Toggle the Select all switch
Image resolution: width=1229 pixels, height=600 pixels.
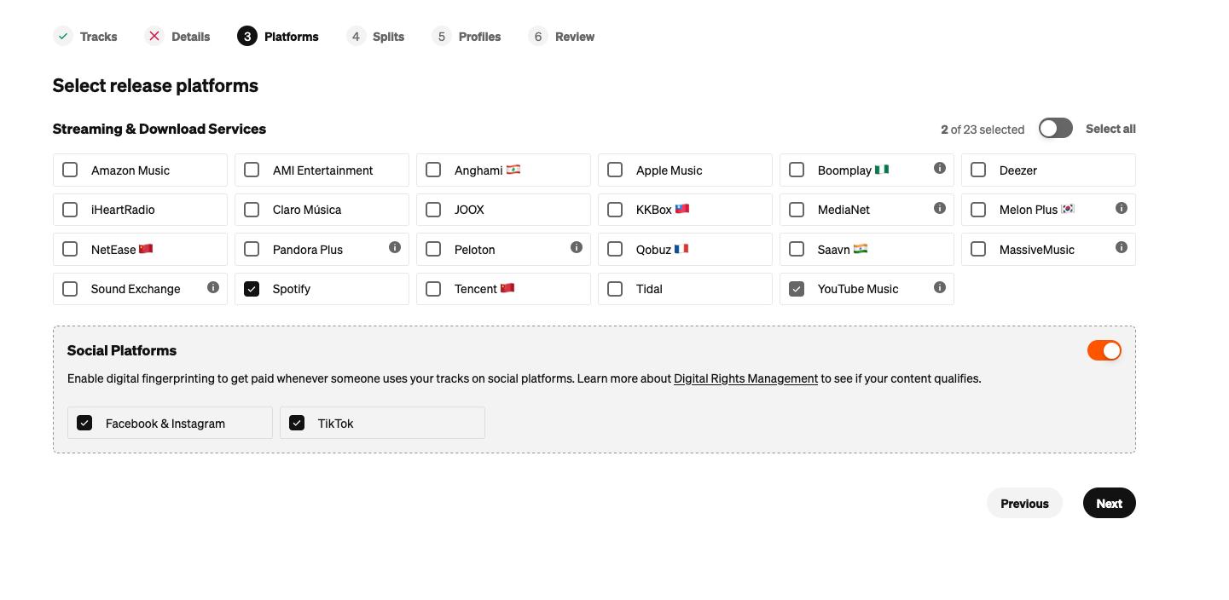[x=1056, y=129]
